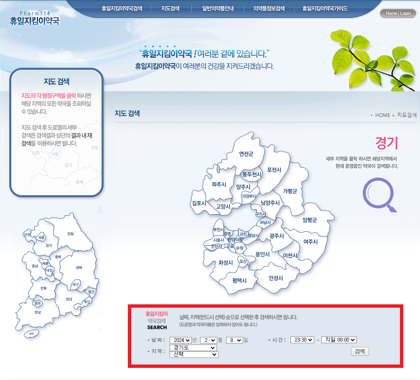420x380 pixels.
Task: Click the magnifying glass icon
Action: tap(379, 195)
